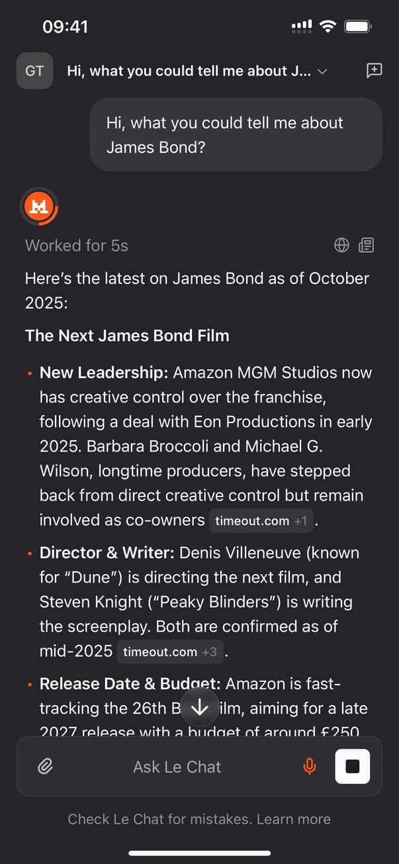Open the timeout.com +3 citation chip
The image size is (399, 864).
point(169,652)
